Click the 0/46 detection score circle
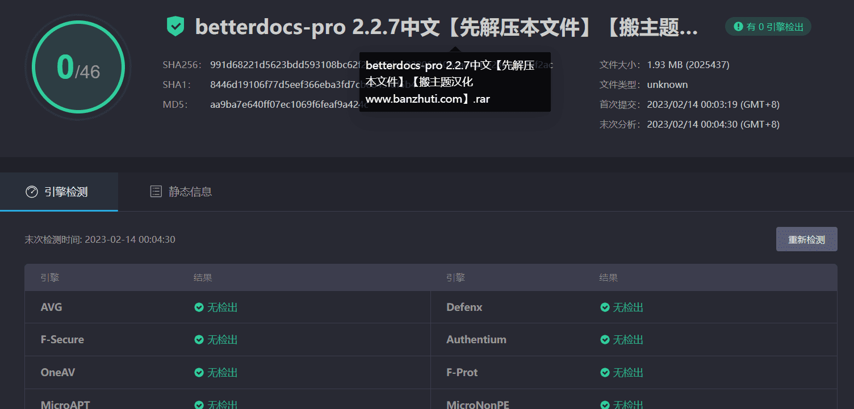Screen dimensions: 854x409 [78, 67]
